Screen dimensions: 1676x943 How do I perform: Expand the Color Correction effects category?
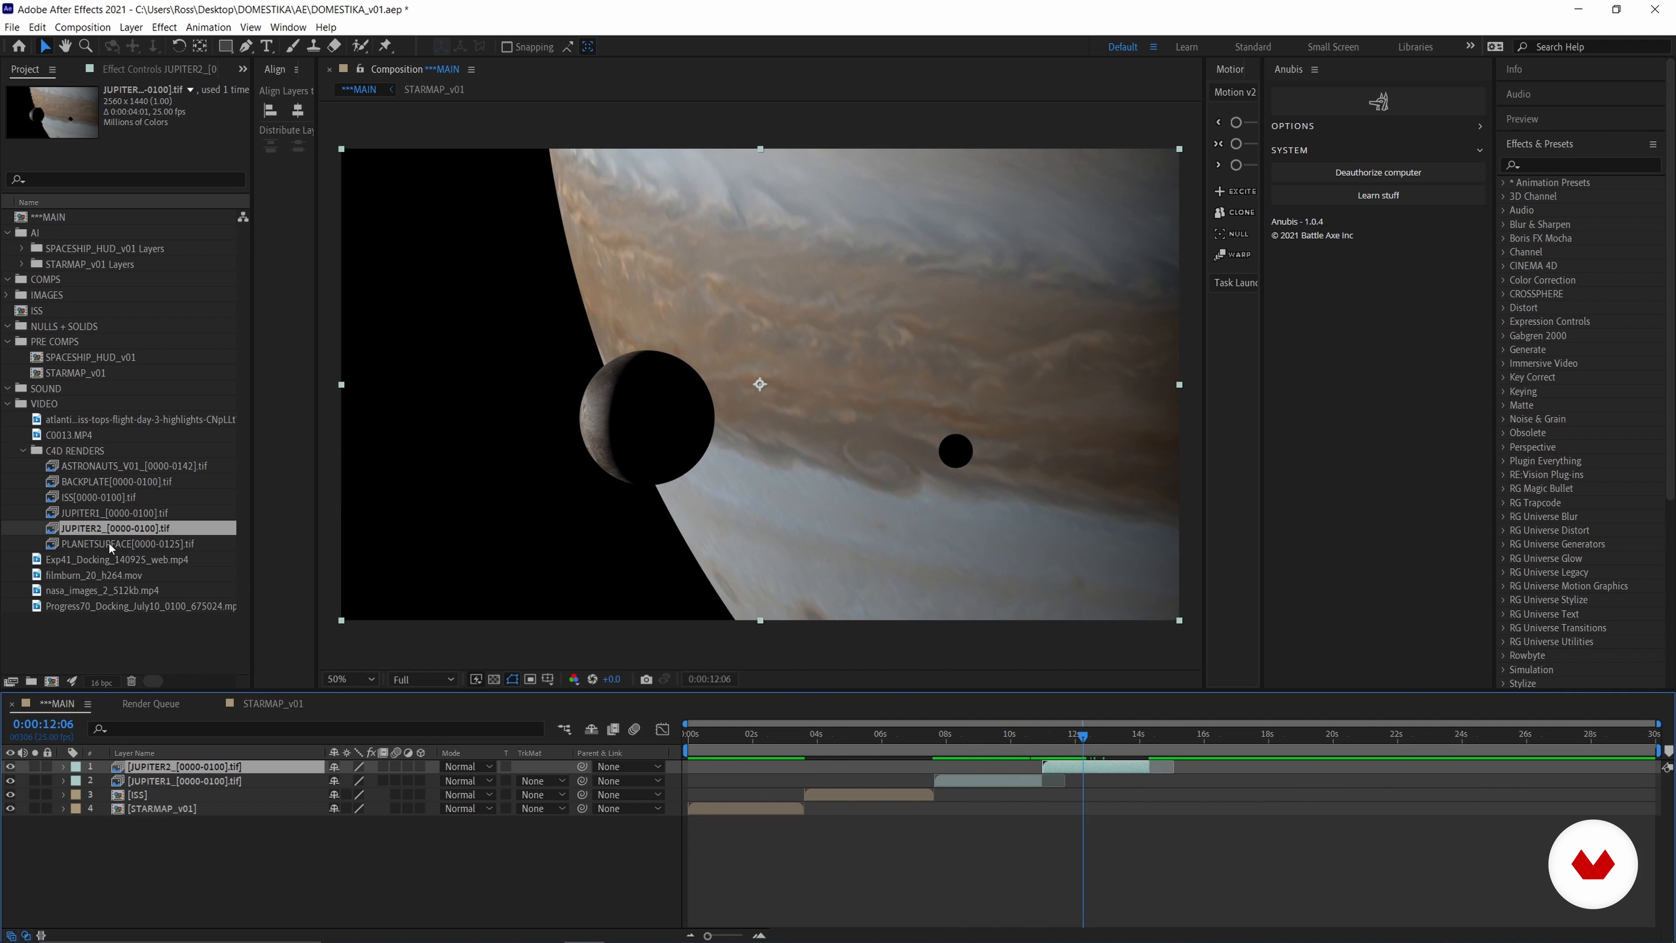pos(1504,280)
